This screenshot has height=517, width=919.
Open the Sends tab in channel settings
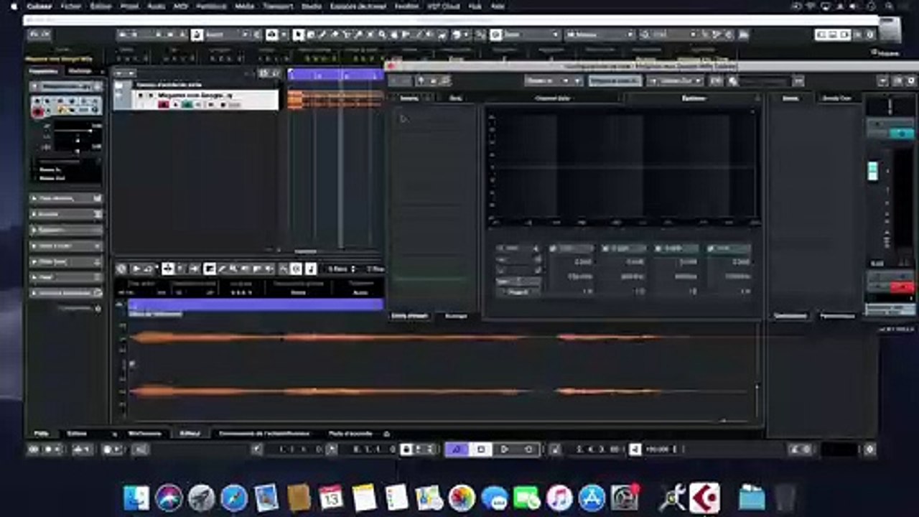pos(790,98)
